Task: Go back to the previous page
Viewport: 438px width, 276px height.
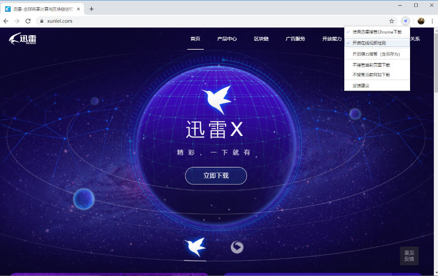Action: (x=6, y=21)
